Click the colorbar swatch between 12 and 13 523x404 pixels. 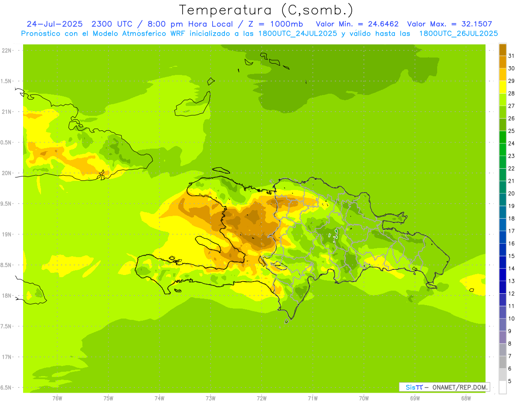pyautogui.click(x=503, y=287)
